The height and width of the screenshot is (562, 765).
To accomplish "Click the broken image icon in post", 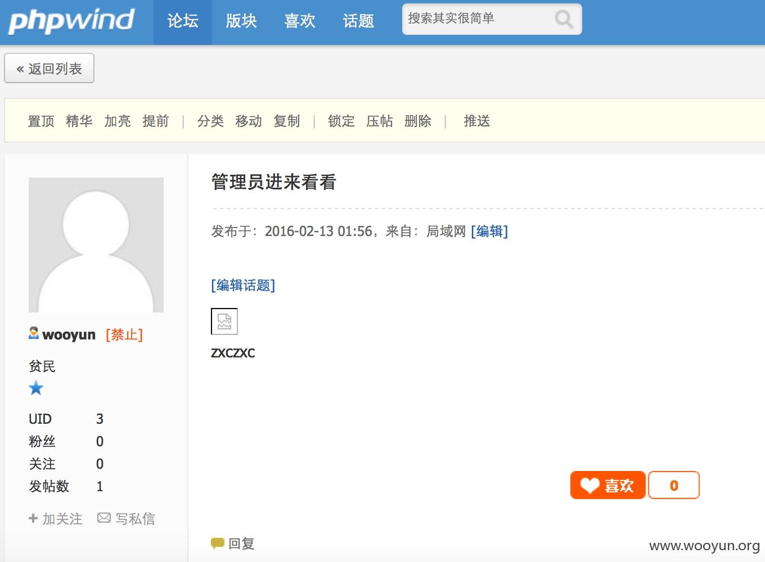I will [224, 321].
